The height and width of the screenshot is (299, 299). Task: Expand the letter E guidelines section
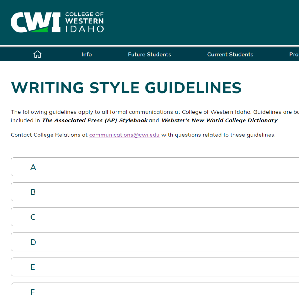(33, 267)
